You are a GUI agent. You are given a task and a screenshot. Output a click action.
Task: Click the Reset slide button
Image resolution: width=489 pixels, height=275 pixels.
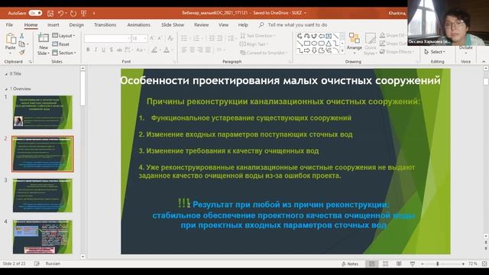pyautogui.click(x=61, y=44)
